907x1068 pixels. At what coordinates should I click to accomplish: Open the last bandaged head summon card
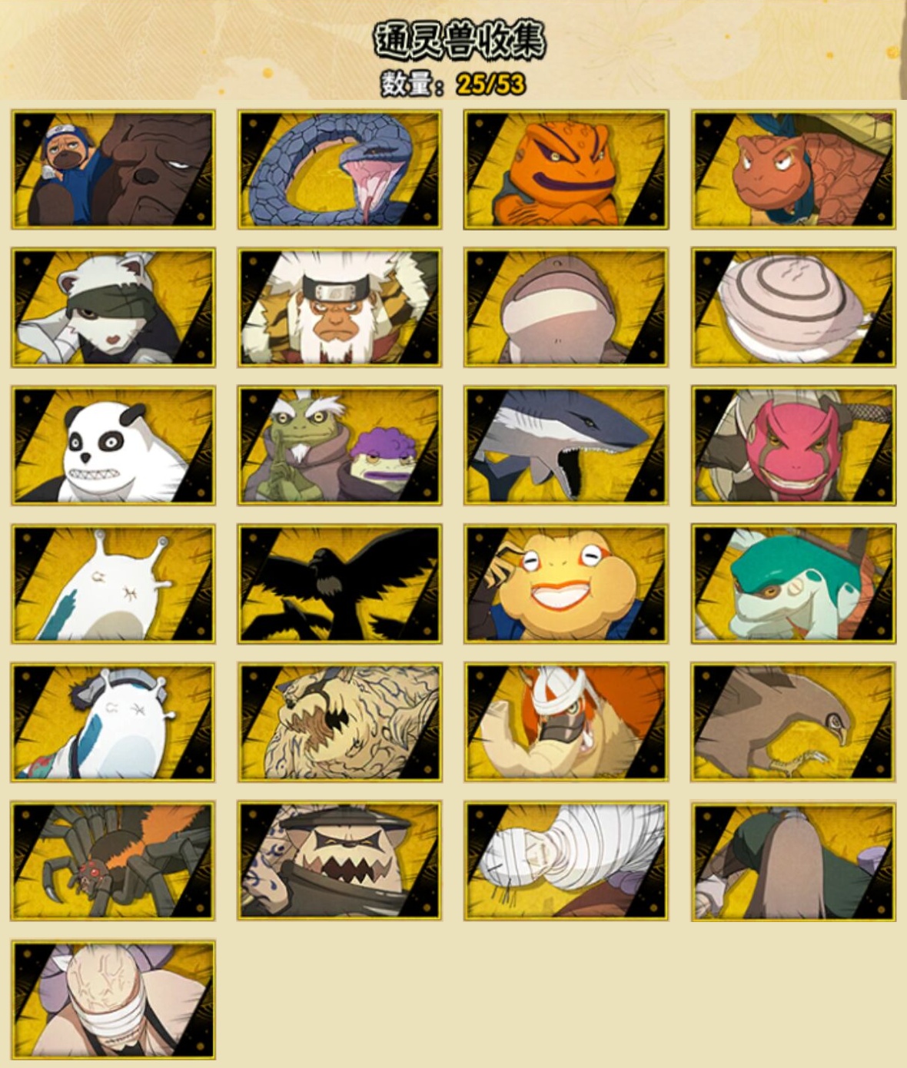tap(113, 1000)
